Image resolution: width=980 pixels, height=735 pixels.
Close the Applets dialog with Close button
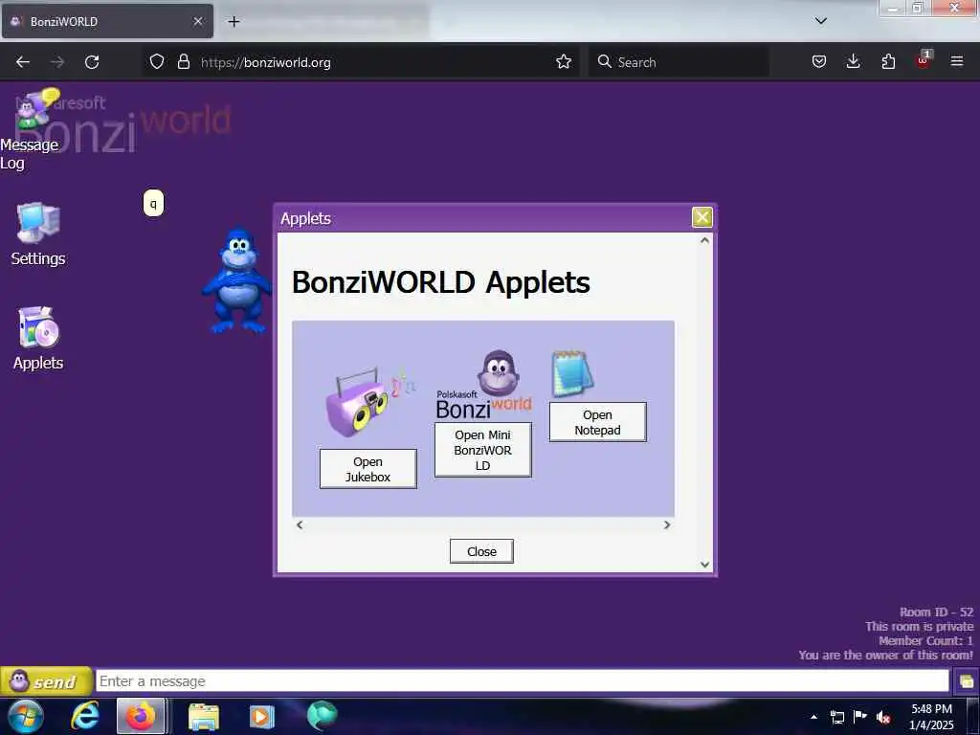[x=482, y=551]
